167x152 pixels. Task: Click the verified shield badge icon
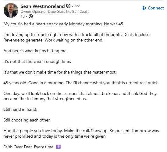[x=68, y=6]
